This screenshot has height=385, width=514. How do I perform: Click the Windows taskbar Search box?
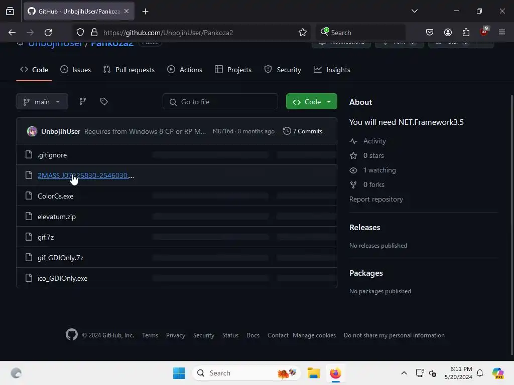(x=246, y=373)
